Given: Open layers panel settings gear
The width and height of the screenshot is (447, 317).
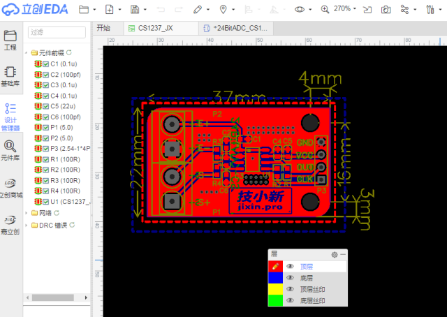Looking at the screenshot, I should pyautogui.click(x=334, y=255).
